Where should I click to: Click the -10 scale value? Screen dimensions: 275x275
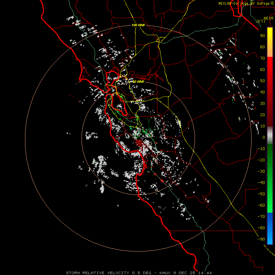[x=261, y=149]
